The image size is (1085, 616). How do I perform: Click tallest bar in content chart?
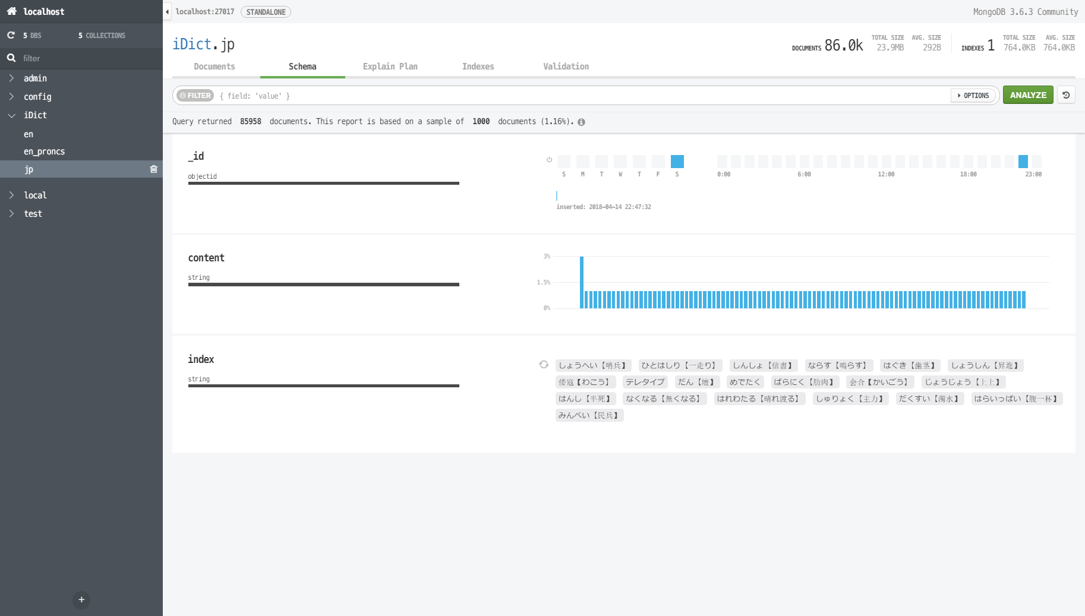pos(582,282)
